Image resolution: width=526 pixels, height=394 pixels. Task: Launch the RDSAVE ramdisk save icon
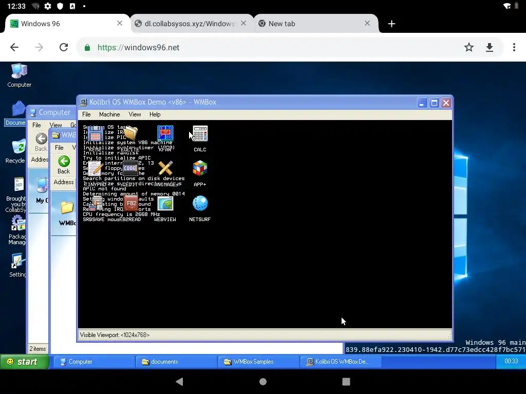95,203
